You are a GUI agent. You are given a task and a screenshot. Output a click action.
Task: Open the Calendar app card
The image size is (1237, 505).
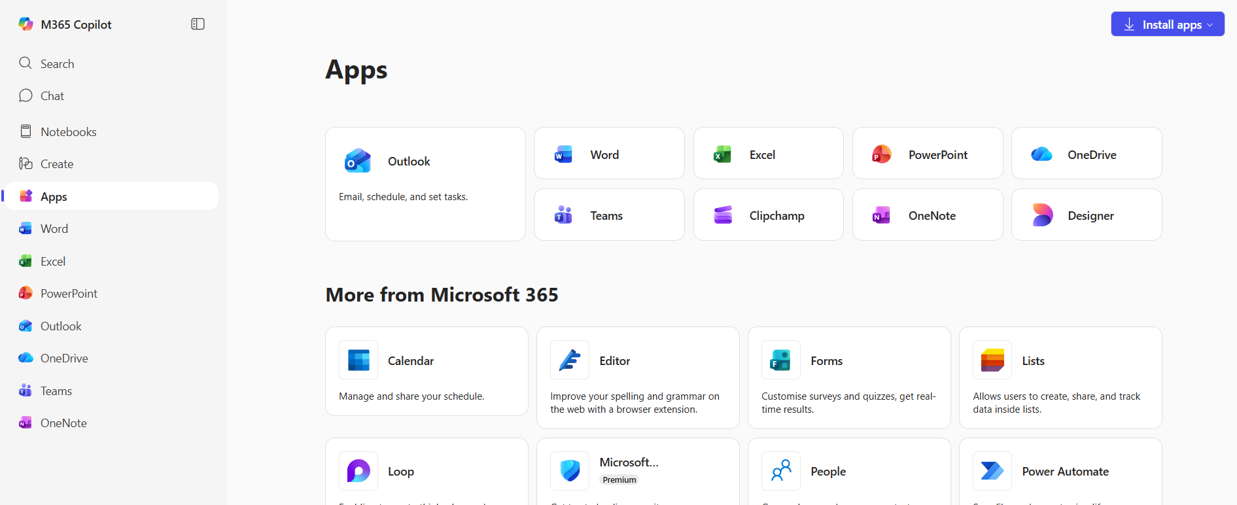pos(427,372)
